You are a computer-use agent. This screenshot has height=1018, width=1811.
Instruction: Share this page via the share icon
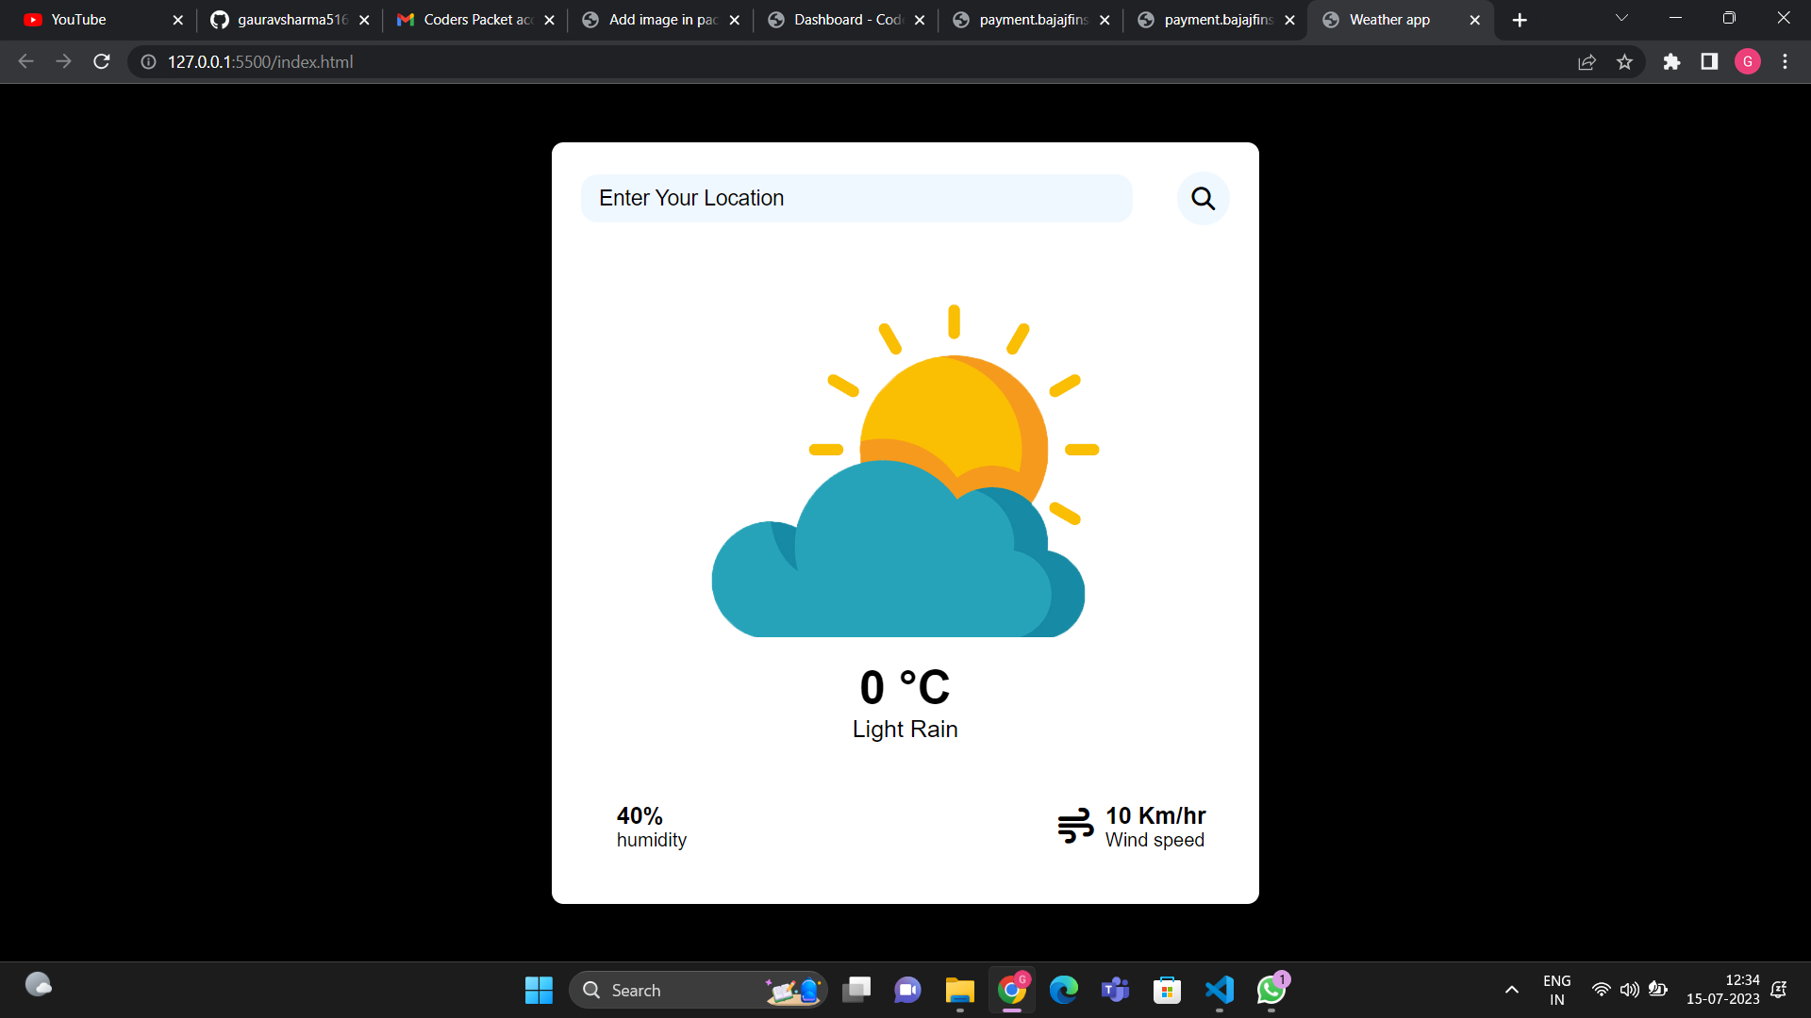click(1587, 62)
